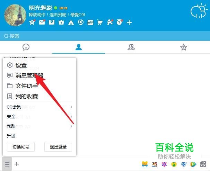Open 消息管理器 menu item
This screenshot has width=210, height=171.
pos(40,75)
